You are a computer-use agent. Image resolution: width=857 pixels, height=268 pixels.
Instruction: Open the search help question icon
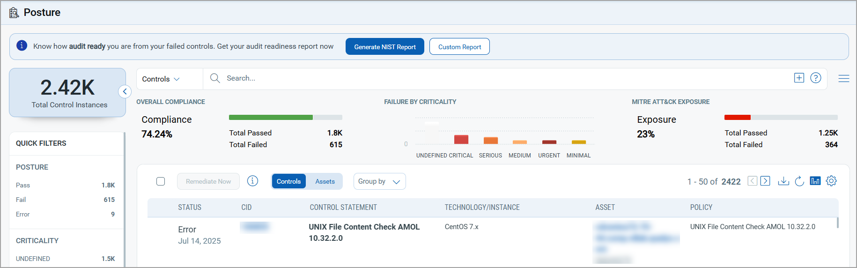point(816,78)
